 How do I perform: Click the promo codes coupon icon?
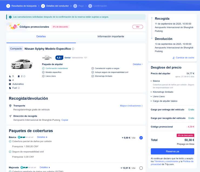(x=14, y=26)
